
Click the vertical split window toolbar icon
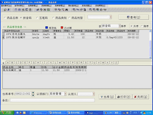(16, 10)
